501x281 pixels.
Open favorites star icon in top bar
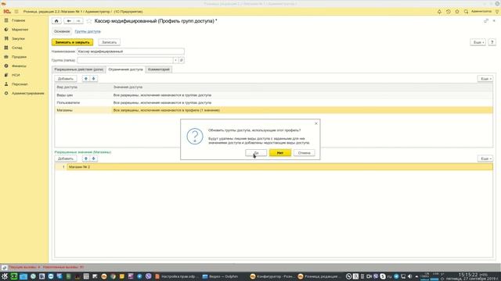457,12
